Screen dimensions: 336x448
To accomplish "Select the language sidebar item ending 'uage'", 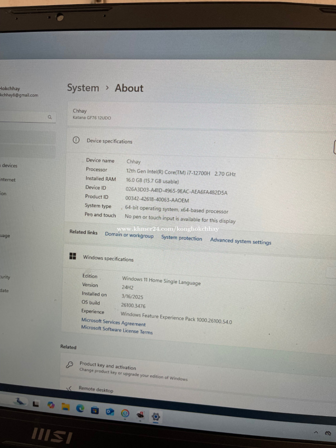I will (5, 236).
